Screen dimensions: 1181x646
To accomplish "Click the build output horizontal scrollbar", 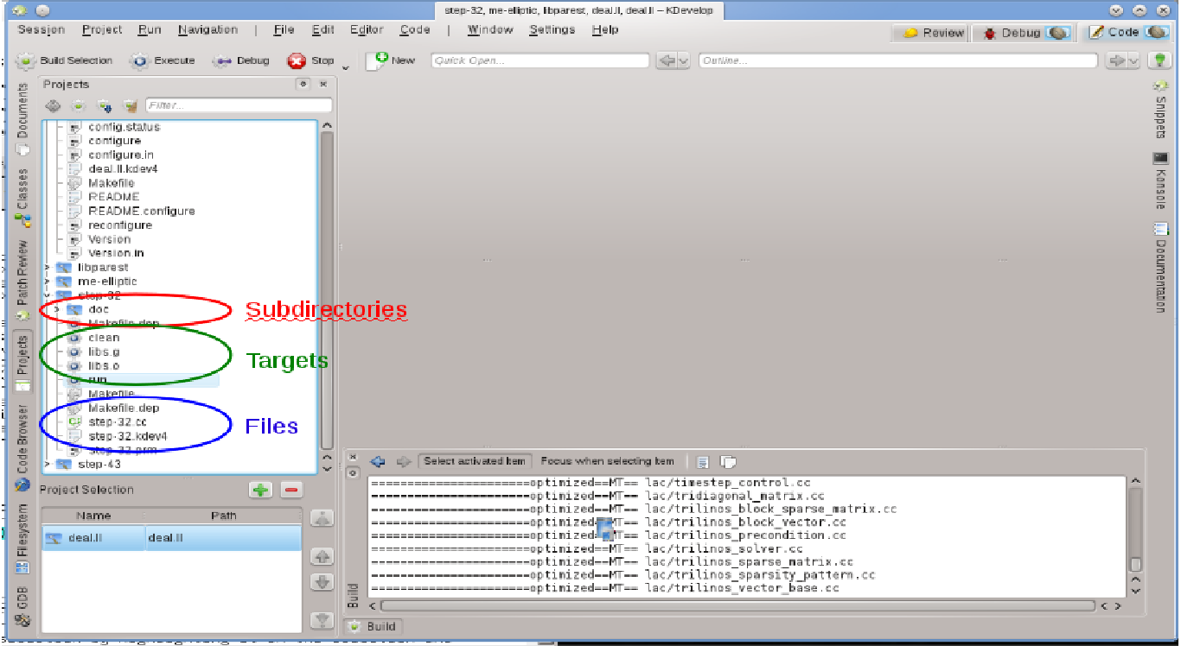I will tap(735, 606).
